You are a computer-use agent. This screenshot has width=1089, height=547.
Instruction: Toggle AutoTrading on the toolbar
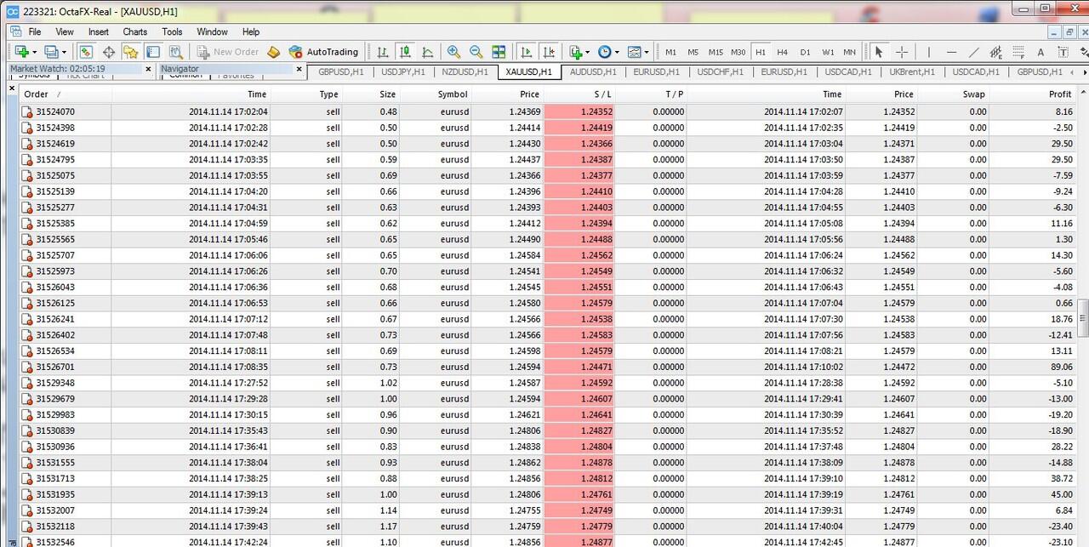pyautogui.click(x=323, y=52)
